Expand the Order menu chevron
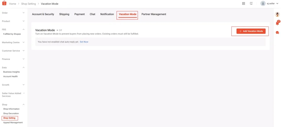Image resolution: width=281 pixels, height=127 pixels. point(24,13)
